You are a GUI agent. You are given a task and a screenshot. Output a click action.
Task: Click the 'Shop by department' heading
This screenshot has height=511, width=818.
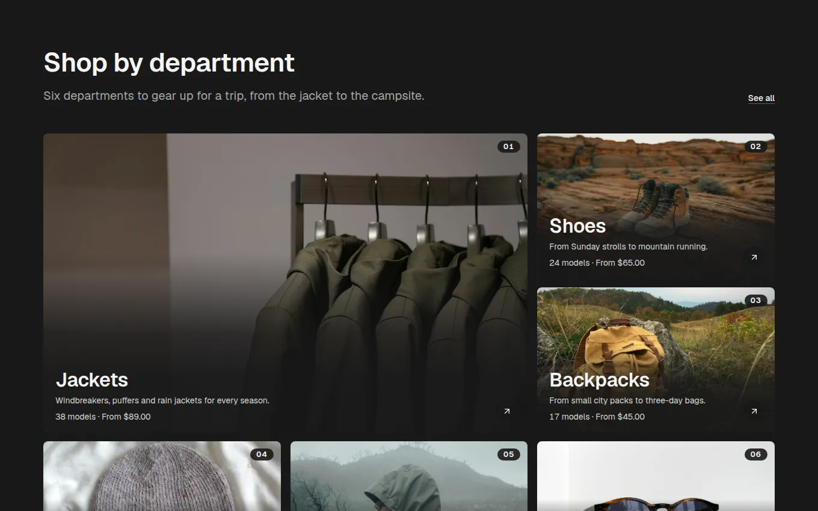(169, 63)
